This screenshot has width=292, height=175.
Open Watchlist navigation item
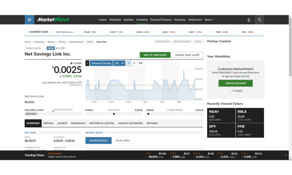[x=115, y=19]
